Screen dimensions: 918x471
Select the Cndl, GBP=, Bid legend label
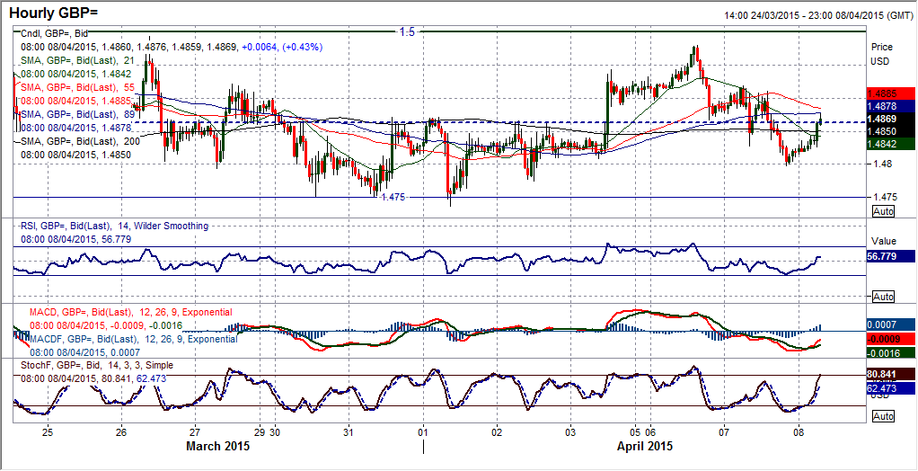point(54,34)
